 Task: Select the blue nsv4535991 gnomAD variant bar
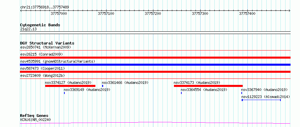[155, 65]
